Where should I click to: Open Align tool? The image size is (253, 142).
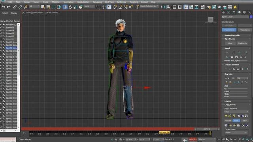point(168,7)
